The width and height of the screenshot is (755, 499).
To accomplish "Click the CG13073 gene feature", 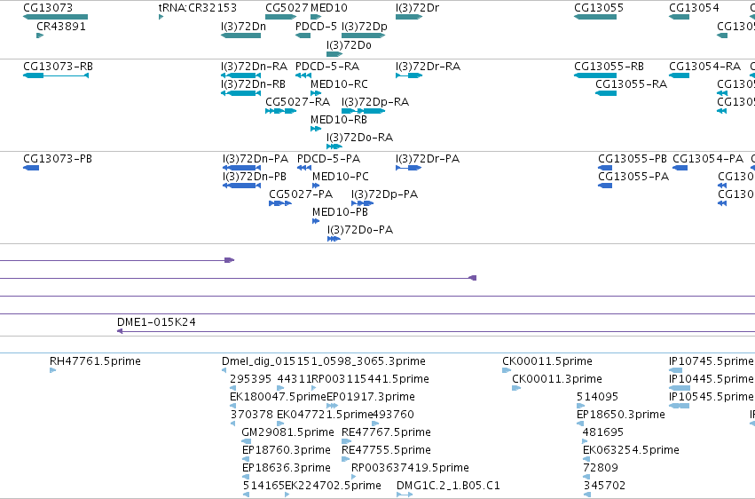I will tap(55, 18).
